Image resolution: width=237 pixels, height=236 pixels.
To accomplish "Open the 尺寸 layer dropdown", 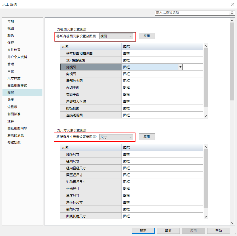I will [116, 137].
